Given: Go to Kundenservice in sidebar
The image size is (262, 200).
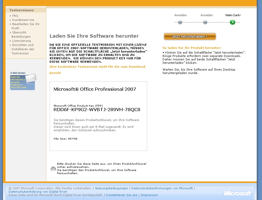Looking at the screenshot, I should coord(23,20).
